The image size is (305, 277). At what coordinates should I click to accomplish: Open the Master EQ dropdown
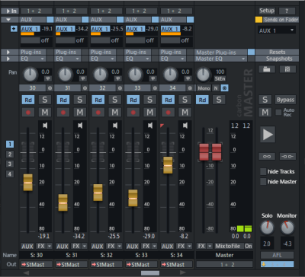click(221, 59)
